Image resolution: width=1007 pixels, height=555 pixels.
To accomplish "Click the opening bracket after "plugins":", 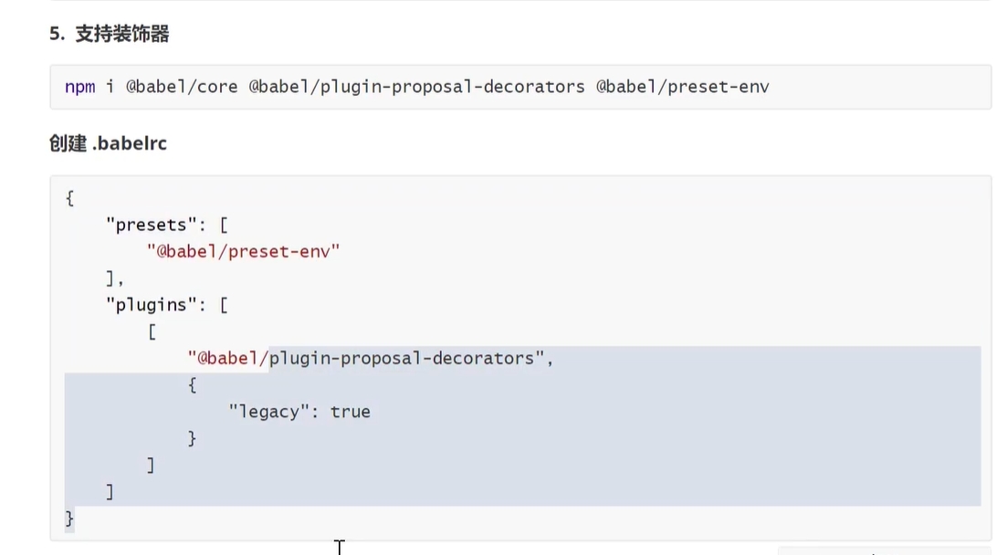I will 223,305.
